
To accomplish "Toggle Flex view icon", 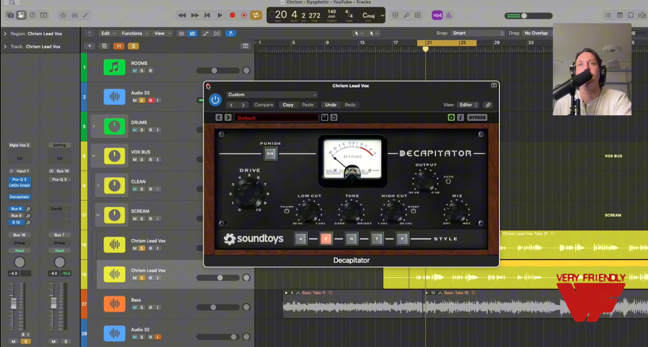I will pos(217,33).
